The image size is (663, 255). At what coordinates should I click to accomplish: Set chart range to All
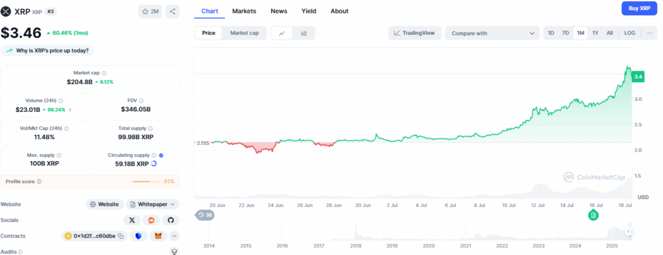(610, 33)
